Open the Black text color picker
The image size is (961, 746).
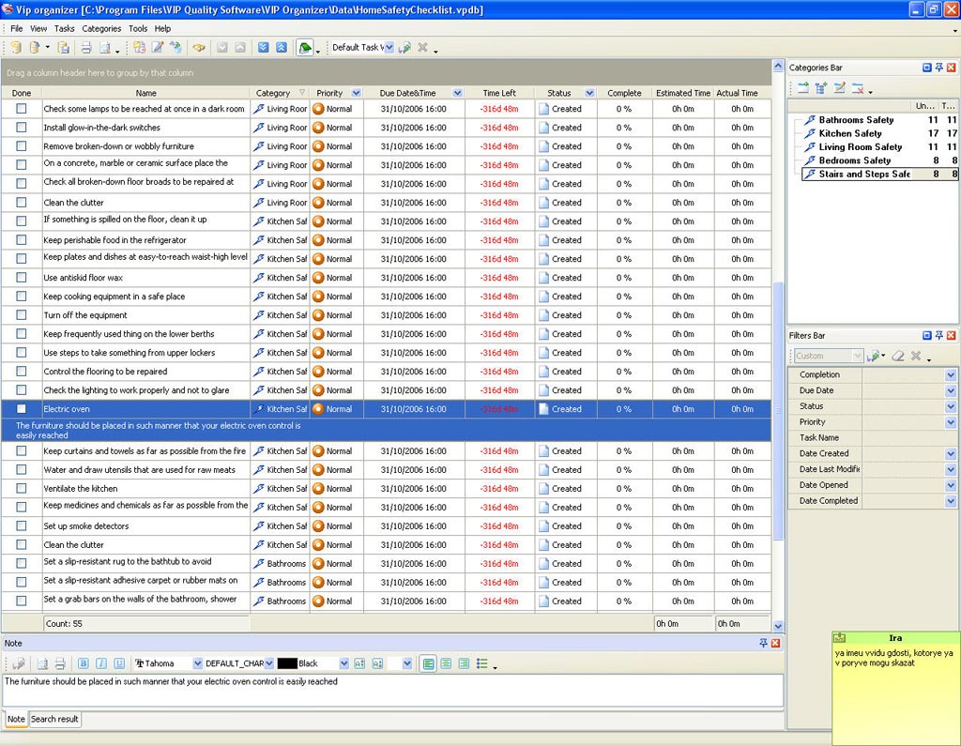344,663
